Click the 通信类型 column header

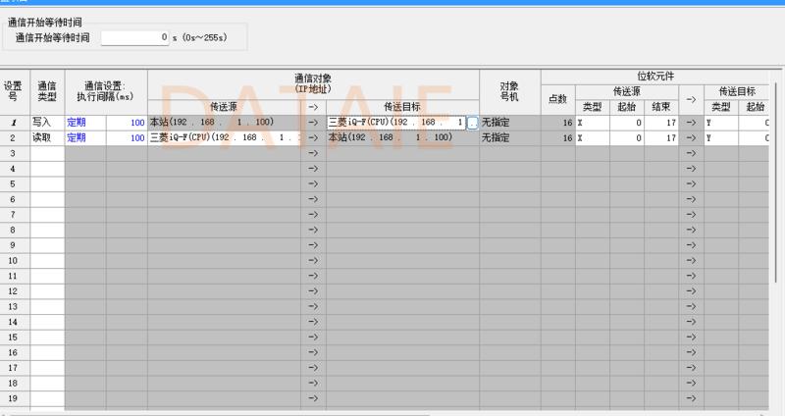coord(47,92)
